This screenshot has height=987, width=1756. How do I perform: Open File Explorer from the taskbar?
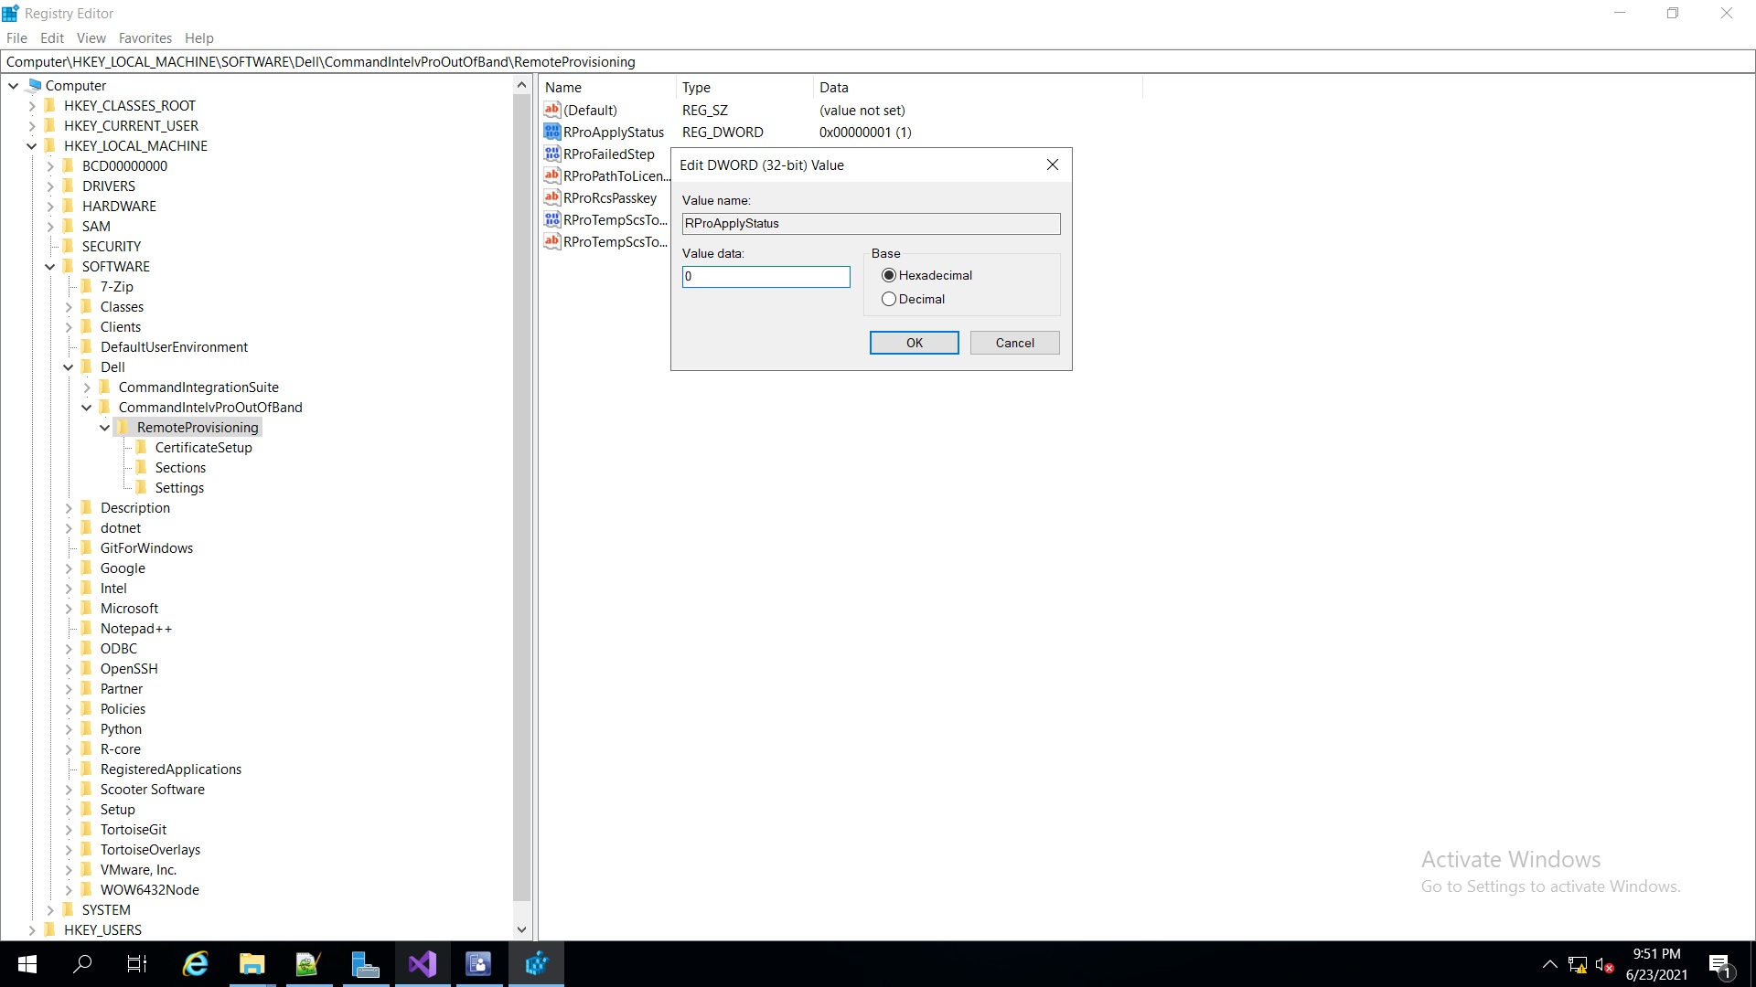coord(252,964)
